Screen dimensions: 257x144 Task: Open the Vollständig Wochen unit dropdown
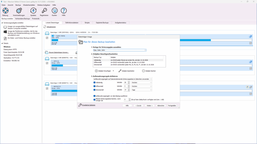(x=142, y=82)
